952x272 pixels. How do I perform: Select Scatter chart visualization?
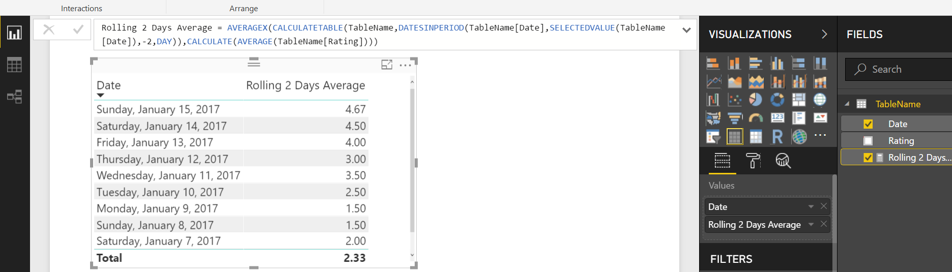(x=734, y=100)
